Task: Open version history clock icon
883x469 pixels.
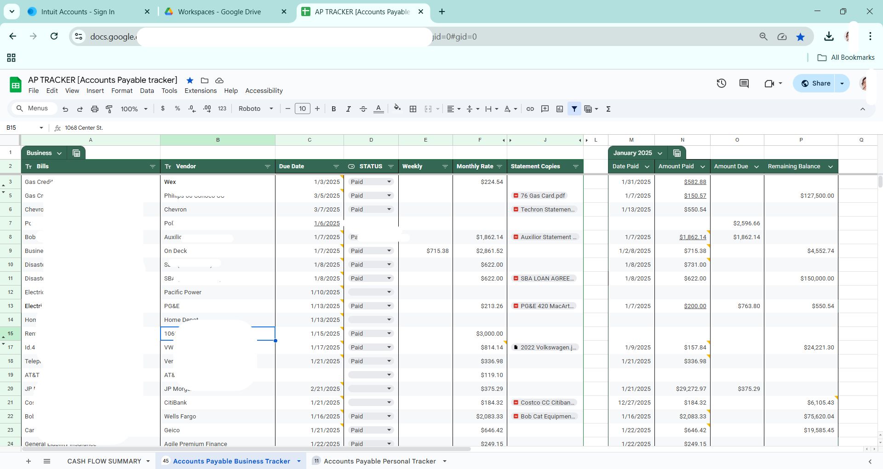Action: tap(721, 83)
